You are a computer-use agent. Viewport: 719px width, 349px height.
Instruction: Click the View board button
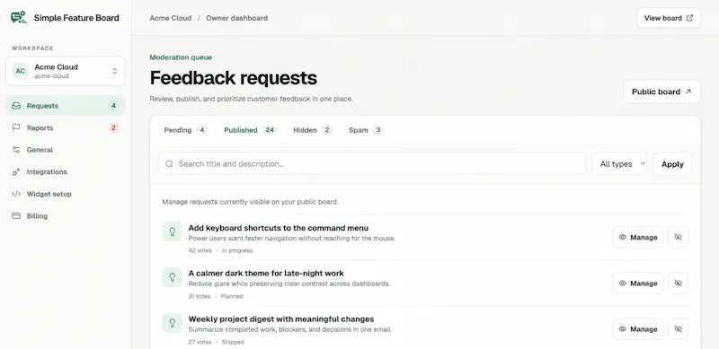pos(669,18)
